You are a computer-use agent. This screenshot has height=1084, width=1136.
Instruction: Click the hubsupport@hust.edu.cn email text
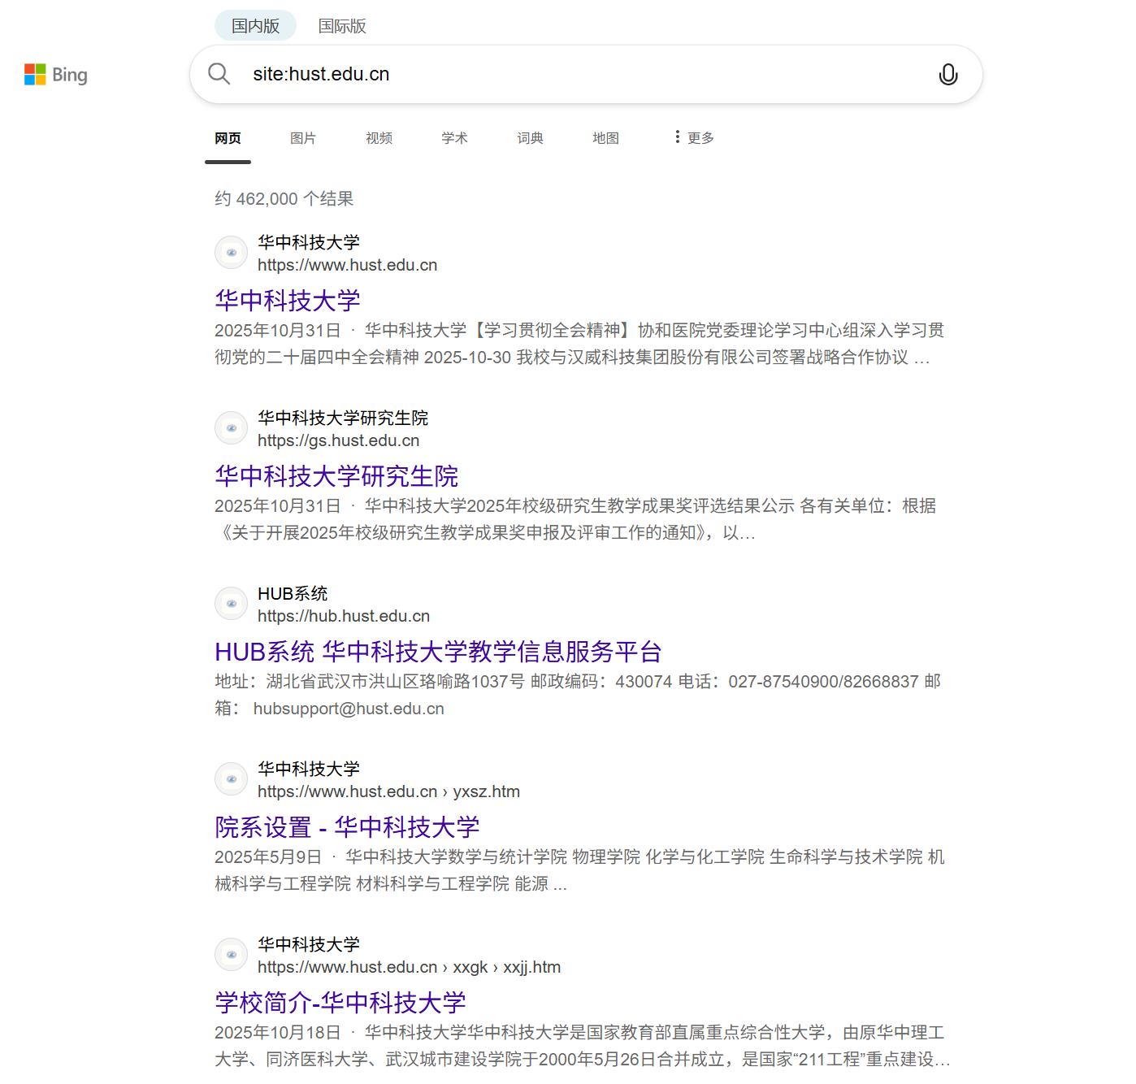(349, 709)
